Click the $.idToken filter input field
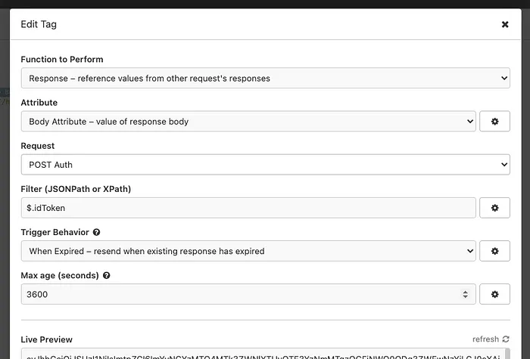Screen dimensions: 530x359 248,208
